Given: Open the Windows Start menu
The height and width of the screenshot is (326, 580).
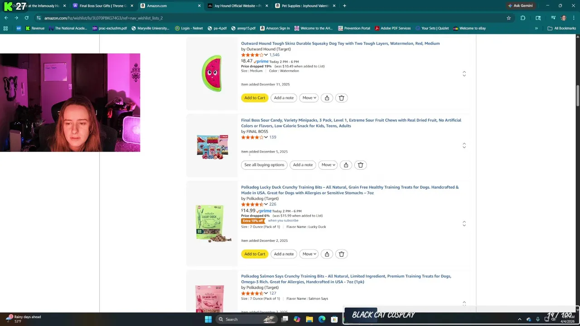Looking at the screenshot, I should pos(208,319).
